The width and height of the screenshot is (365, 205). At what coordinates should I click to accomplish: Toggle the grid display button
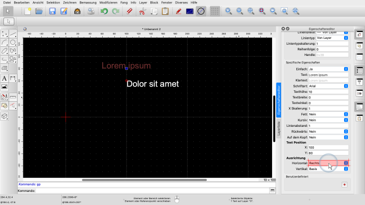tap(215, 11)
